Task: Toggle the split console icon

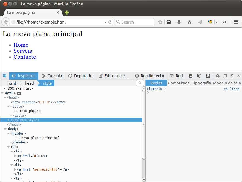Action: 191,76
